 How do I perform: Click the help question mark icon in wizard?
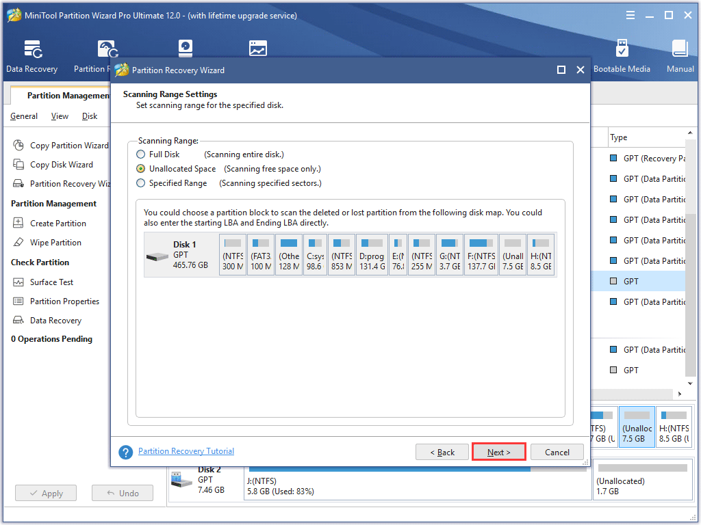click(x=126, y=452)
